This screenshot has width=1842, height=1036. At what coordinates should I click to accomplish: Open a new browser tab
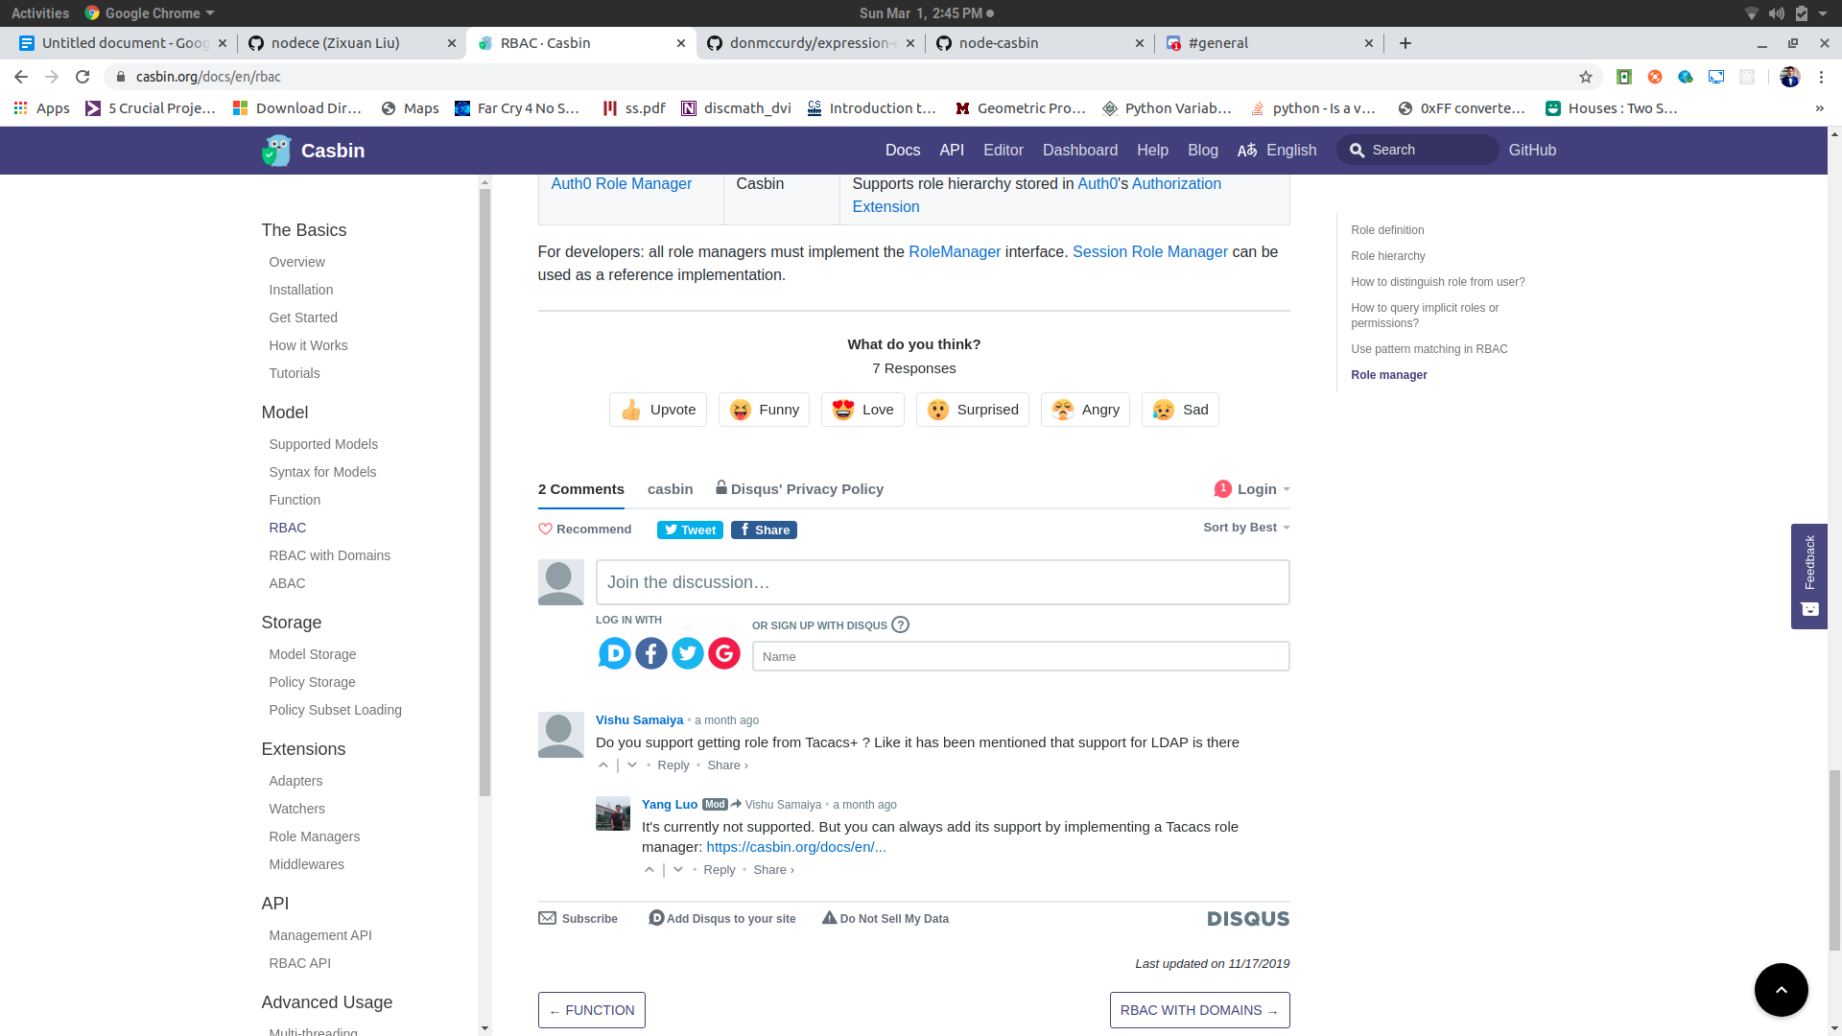pos(1405,43)
